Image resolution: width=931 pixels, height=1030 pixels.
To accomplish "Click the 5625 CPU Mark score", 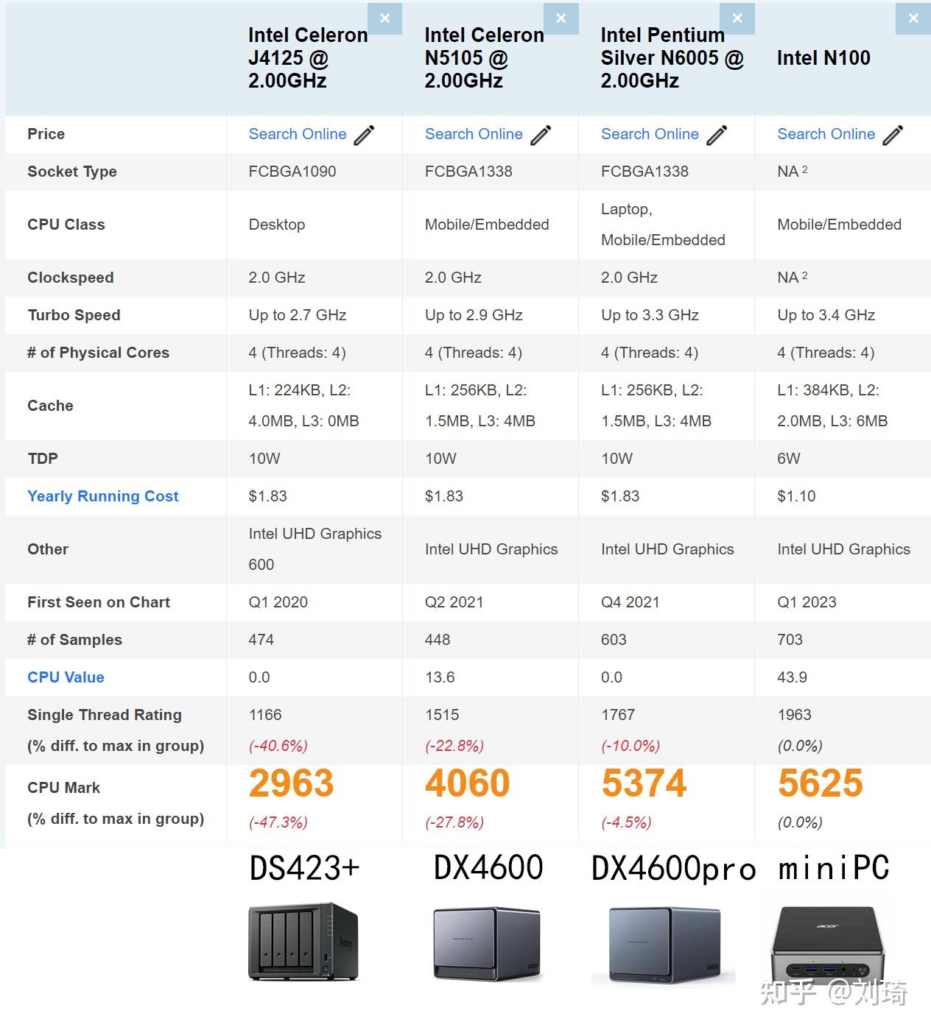I will pyautogui.click(x=821, y=783).
